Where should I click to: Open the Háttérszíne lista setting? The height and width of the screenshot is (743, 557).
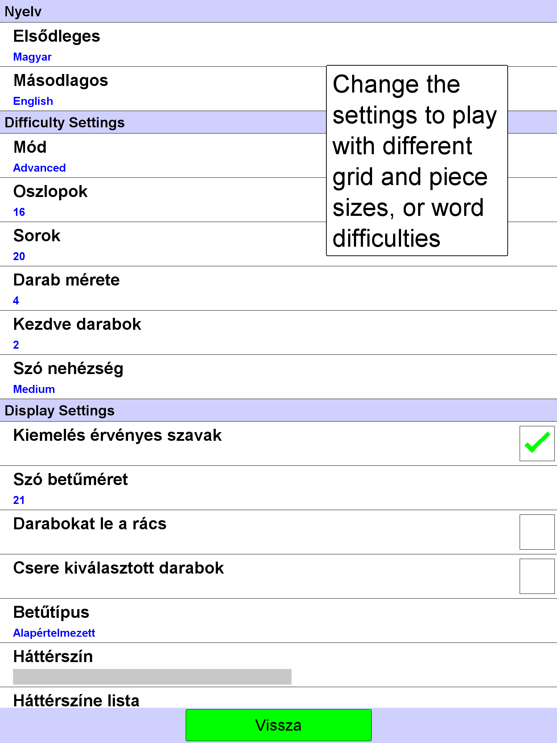278,698
